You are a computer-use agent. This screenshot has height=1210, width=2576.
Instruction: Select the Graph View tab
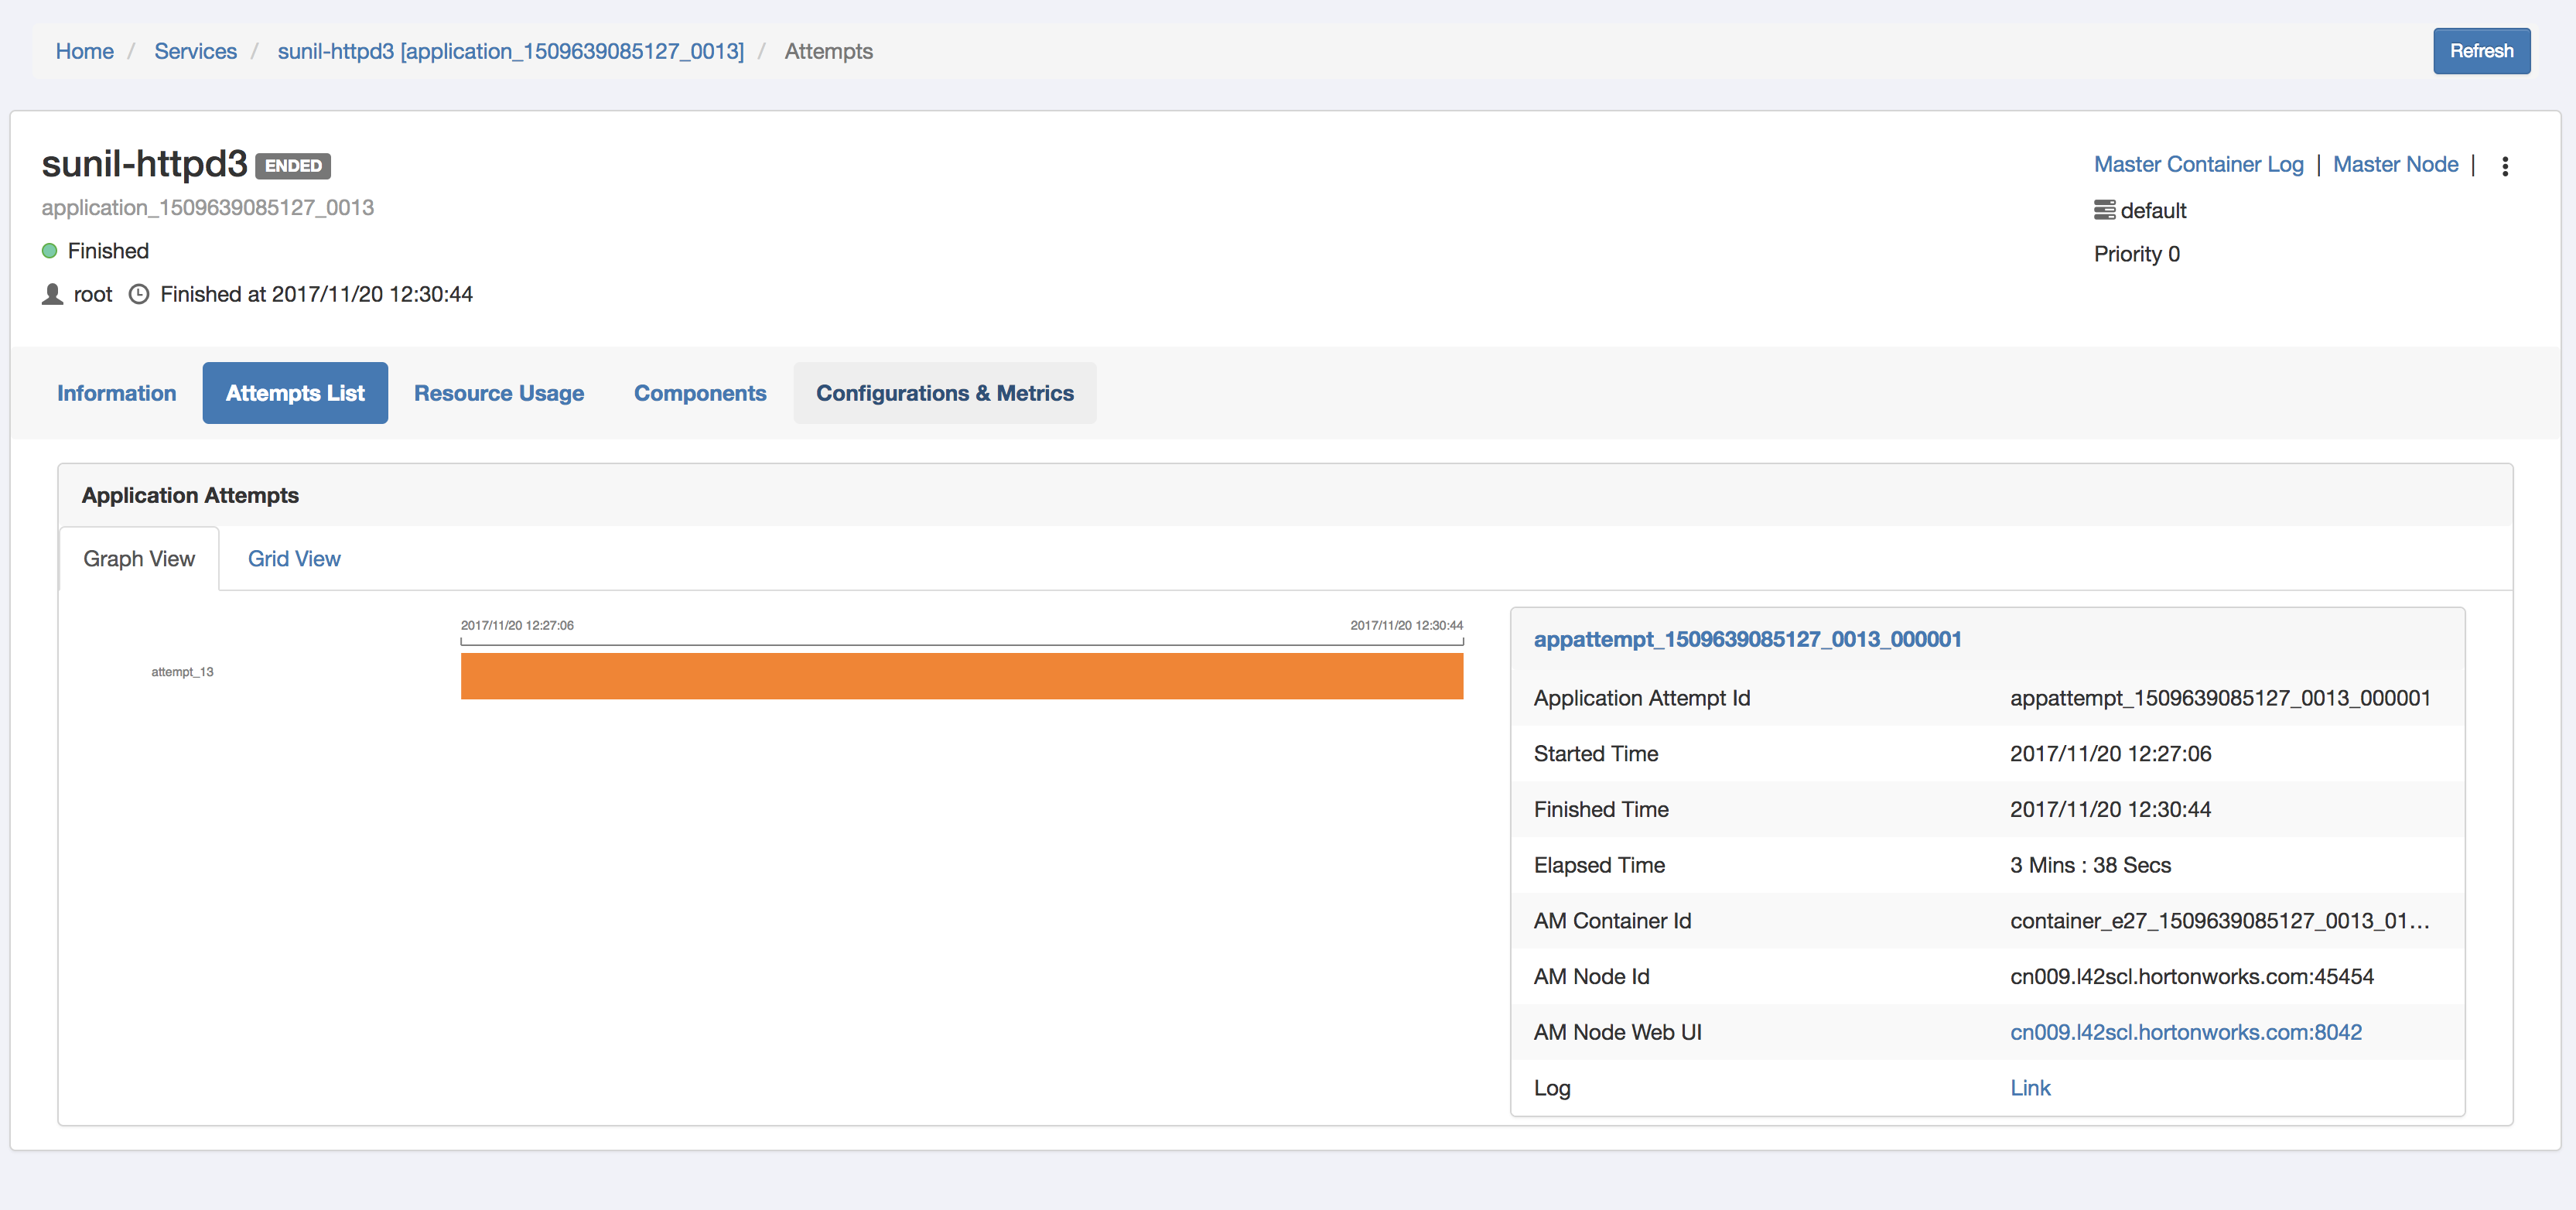pos(139,559)
